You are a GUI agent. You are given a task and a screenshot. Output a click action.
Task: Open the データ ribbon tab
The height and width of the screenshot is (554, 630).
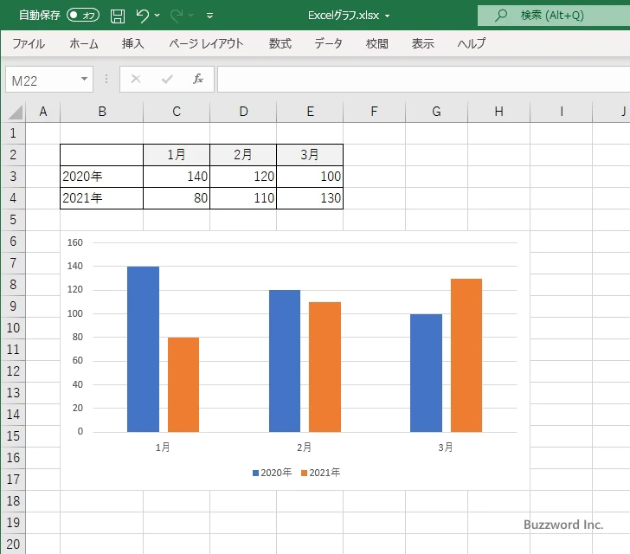tap(328, 43)
